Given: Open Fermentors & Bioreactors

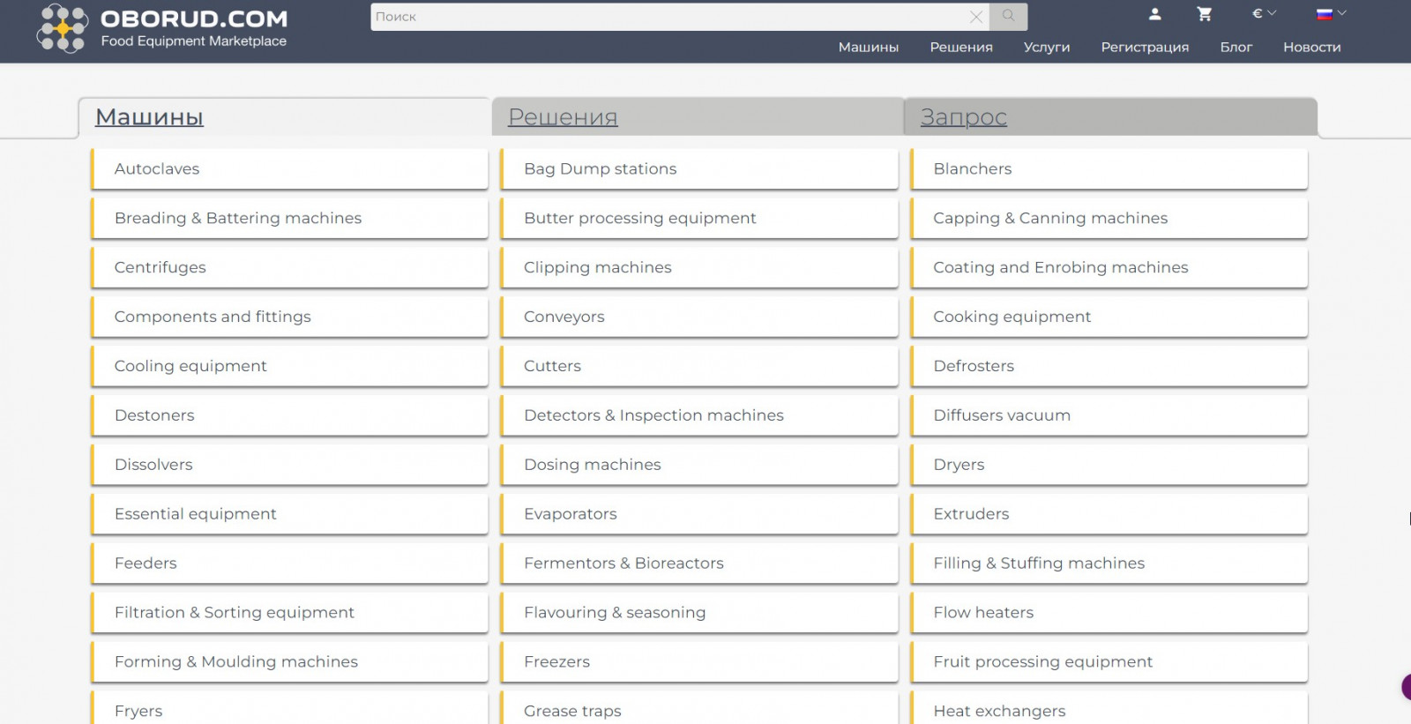Looking at the screenshot, I should pyautogui.click(x=699, y=564).
